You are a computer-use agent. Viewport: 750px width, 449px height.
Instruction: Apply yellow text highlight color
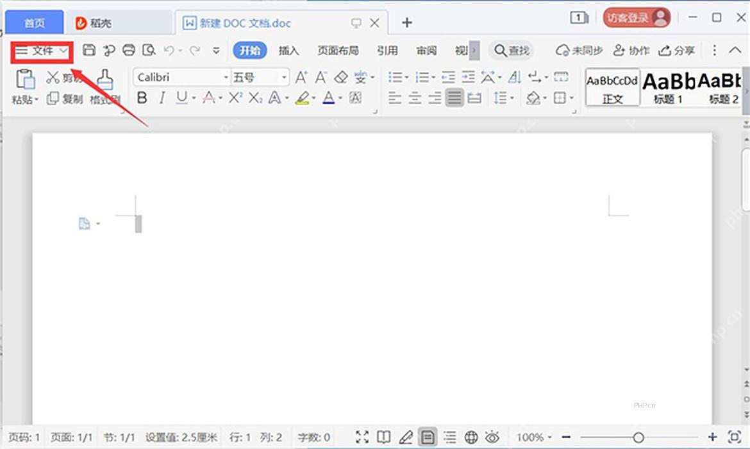303,98
